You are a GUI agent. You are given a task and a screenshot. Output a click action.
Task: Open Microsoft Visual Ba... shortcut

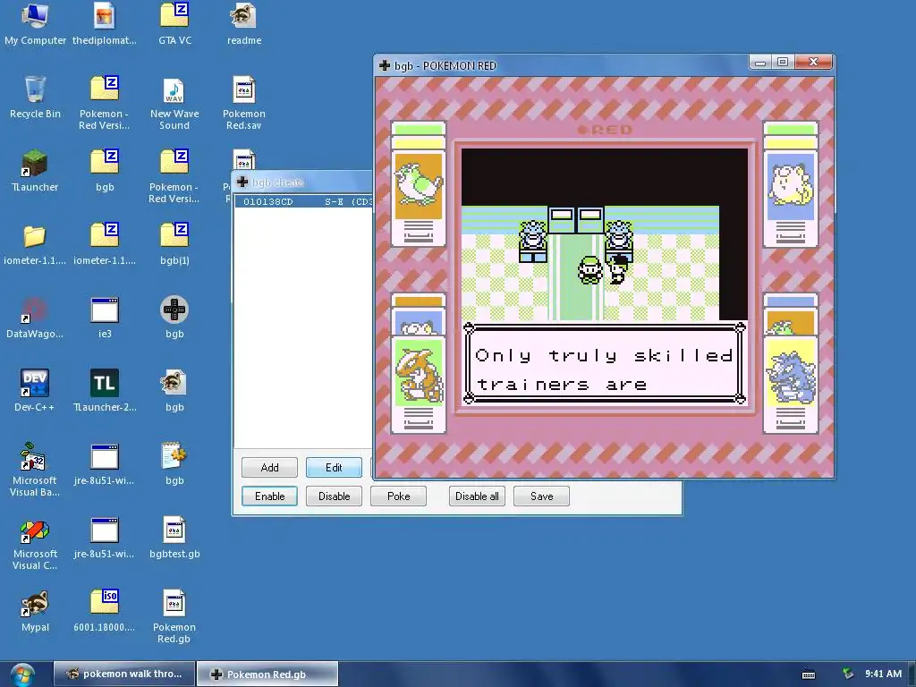click(35, 470)
